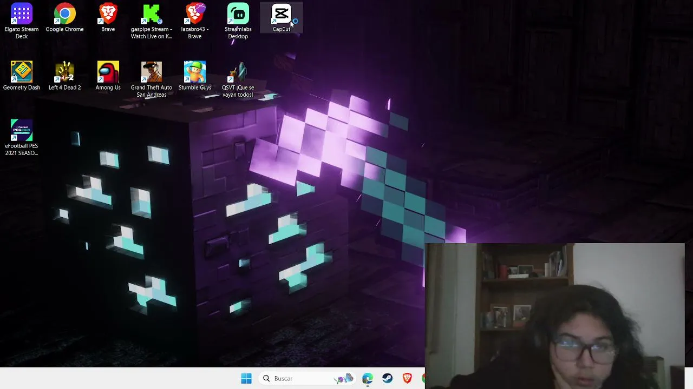Select the Geometry Dash game icon
693x389 pixels.
tap(22, 76)
